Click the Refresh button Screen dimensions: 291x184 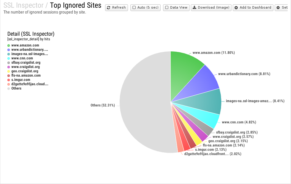116,8
